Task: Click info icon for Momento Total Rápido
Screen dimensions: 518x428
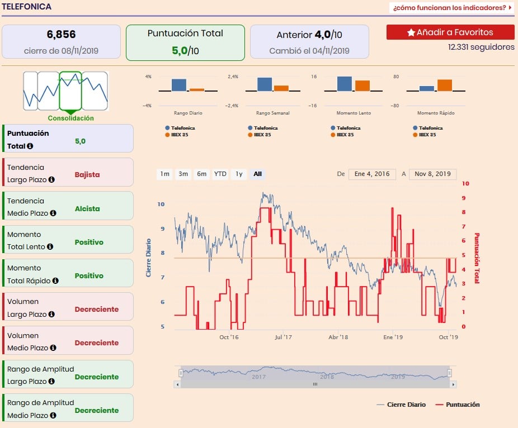Action: click(55, 280)
